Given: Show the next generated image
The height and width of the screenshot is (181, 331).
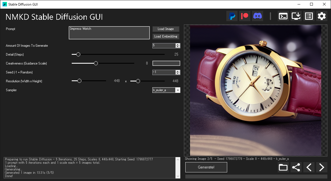Looking at the screenshot, I should click(x=321, y=167).
